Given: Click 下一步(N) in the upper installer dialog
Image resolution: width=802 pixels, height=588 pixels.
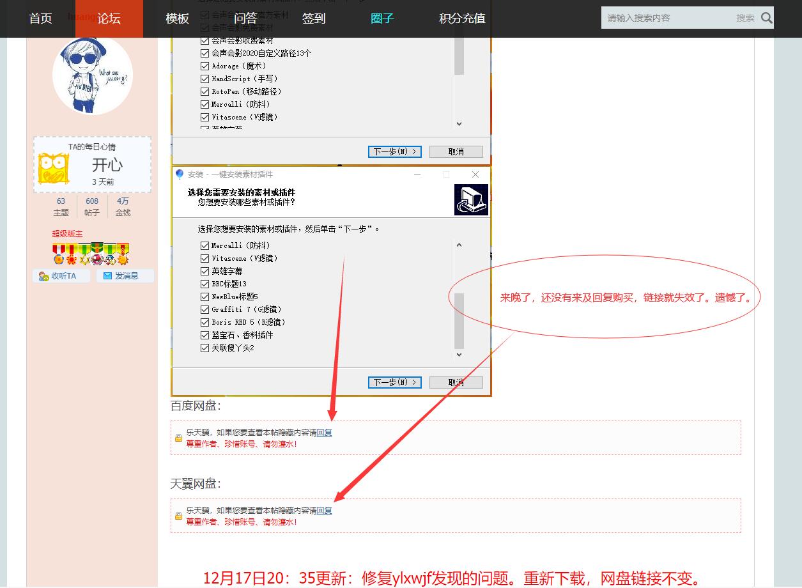Looking at the screenshot, I should [x=395, y=151].
